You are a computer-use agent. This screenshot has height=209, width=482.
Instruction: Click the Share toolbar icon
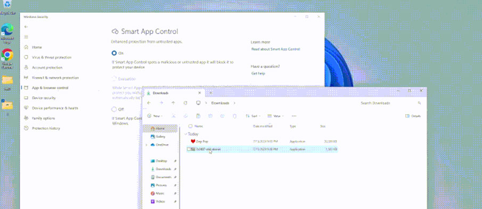223,116
